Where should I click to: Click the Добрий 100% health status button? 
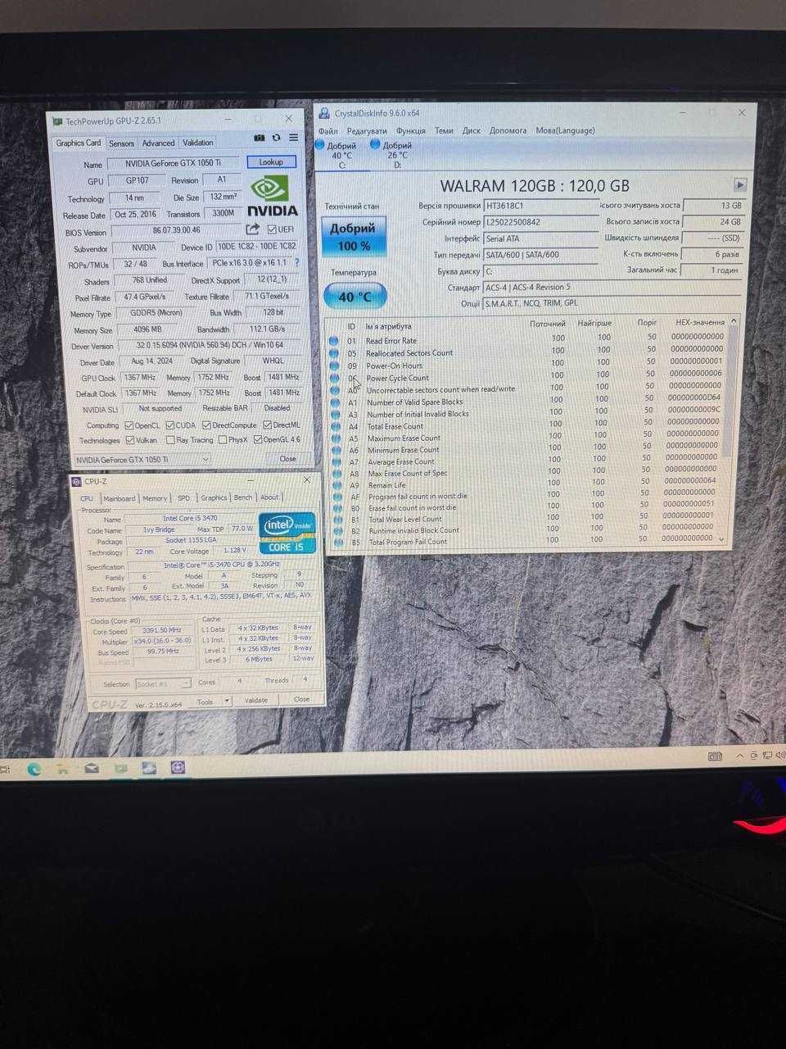pos(354,238)
